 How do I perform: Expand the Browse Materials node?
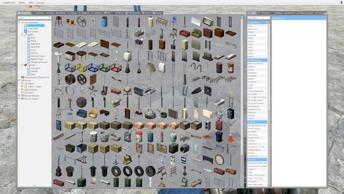click(x=19, y=96)
